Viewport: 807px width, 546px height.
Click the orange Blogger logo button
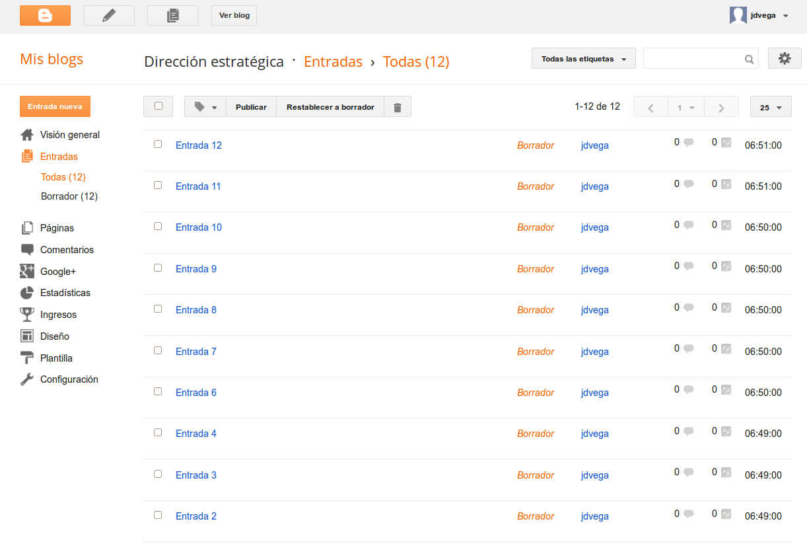click(45, 15)
